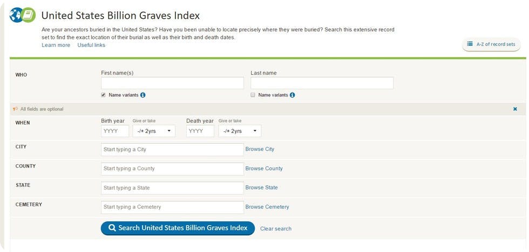Enable last name Name variants checkbox

tap(253, 95)
